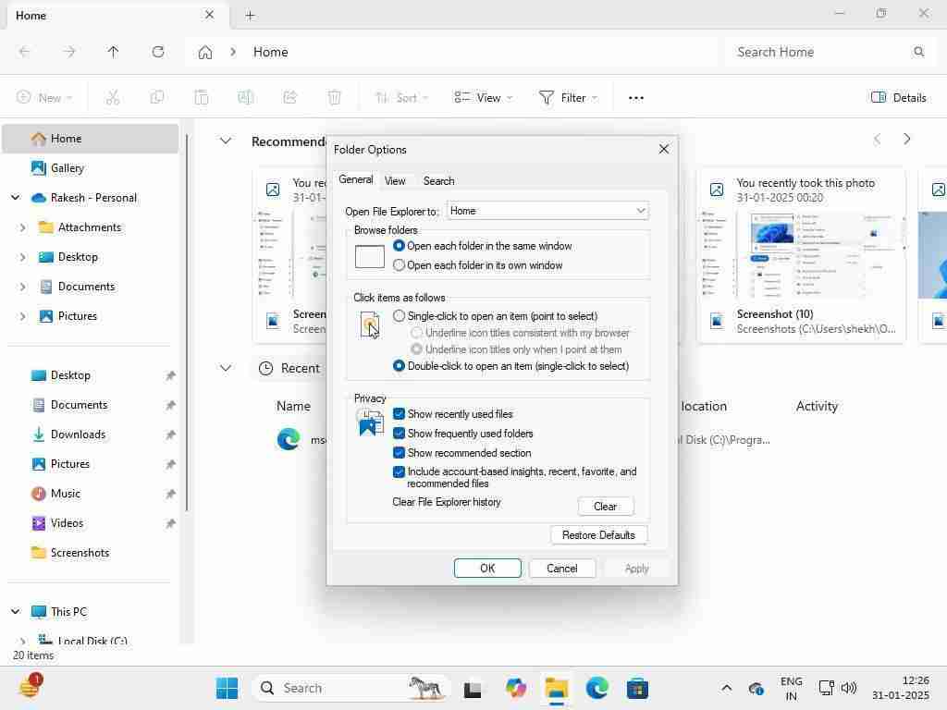Switch to the Search tab

pyautogui.click(x=438, y=181)
